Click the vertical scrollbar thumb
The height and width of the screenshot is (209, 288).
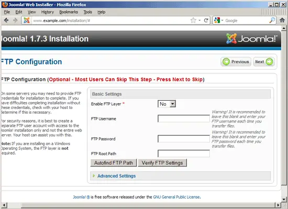(x=284, y=108)
